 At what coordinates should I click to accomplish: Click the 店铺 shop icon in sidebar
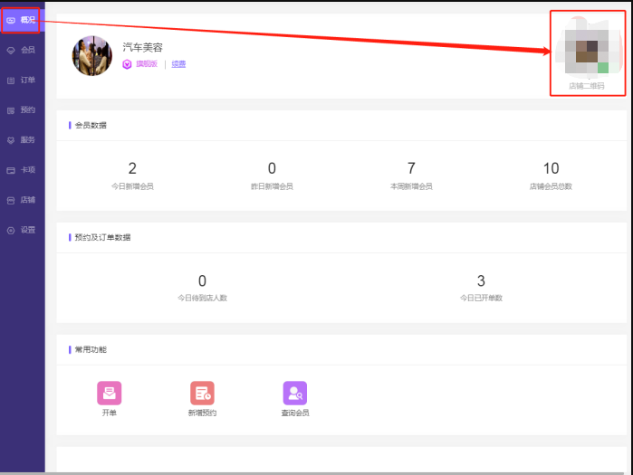(11, 200)
